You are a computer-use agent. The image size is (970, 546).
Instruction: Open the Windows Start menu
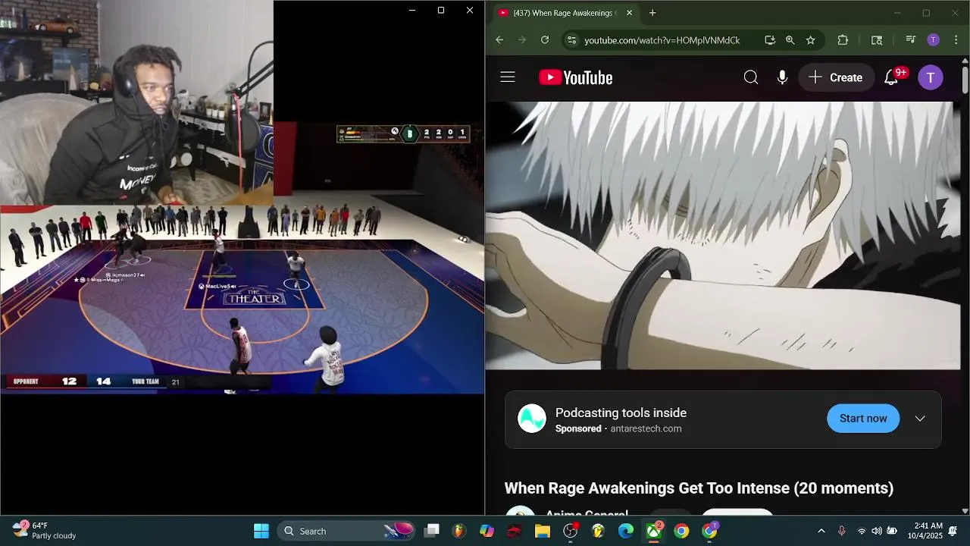[x=261, y=531]
